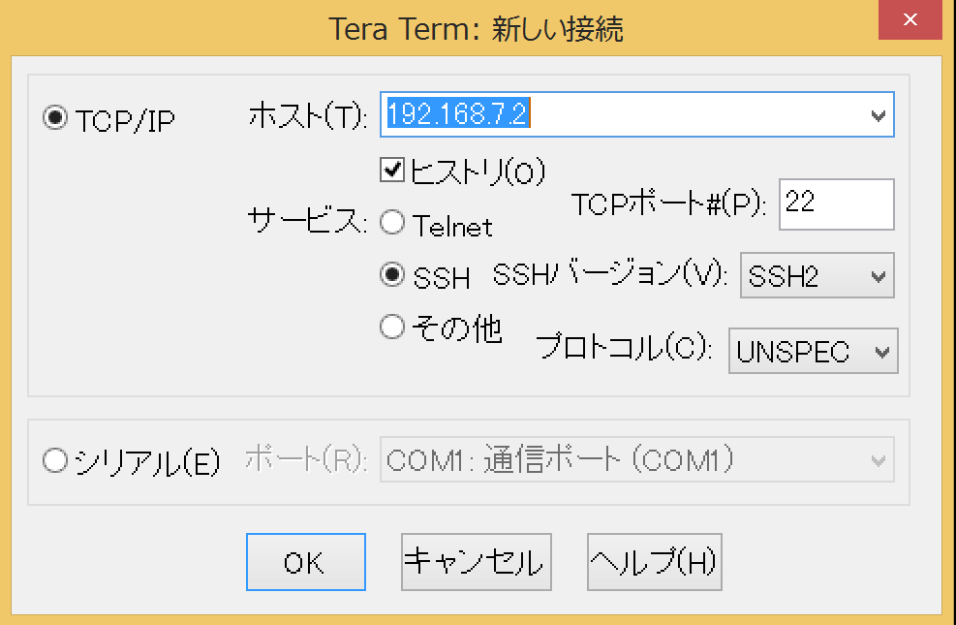Open the SSH version SSH2 dropdown
Viewport: 956px width, 625px height.
816,276
